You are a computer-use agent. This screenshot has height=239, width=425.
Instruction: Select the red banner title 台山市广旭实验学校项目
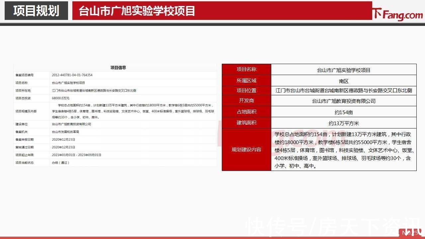(x=137, y=11)
